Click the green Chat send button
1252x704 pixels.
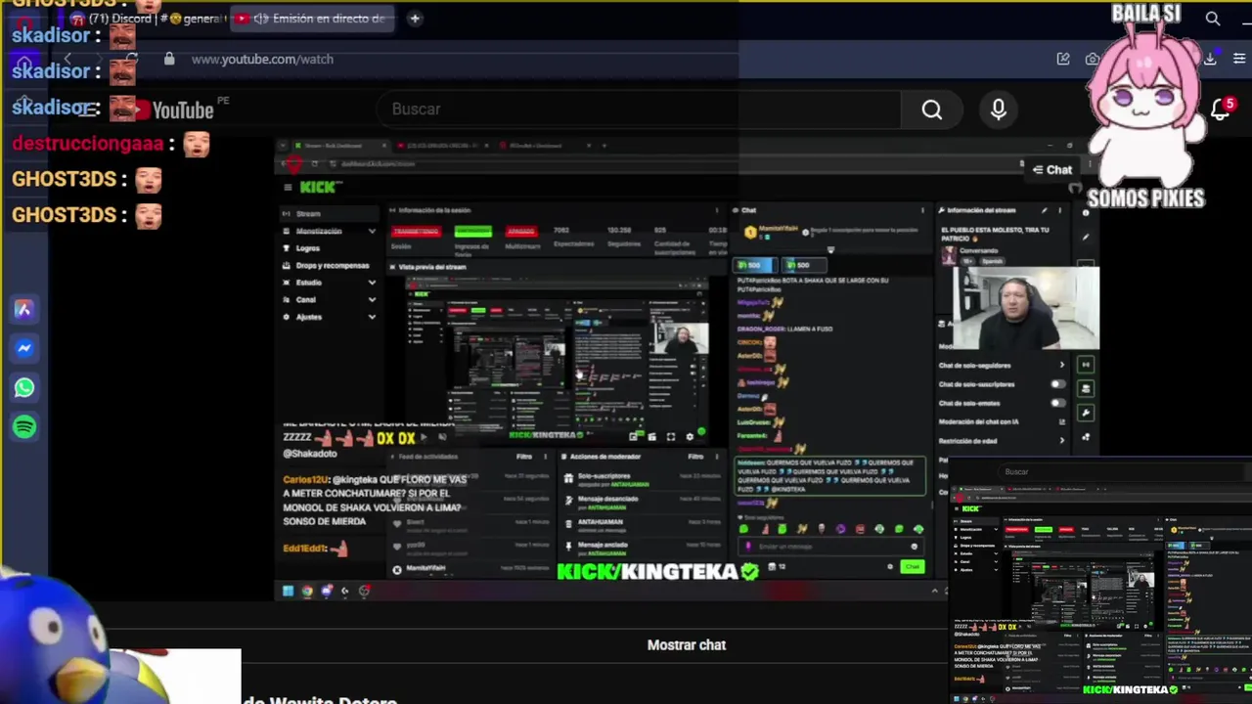click(912, 567)
